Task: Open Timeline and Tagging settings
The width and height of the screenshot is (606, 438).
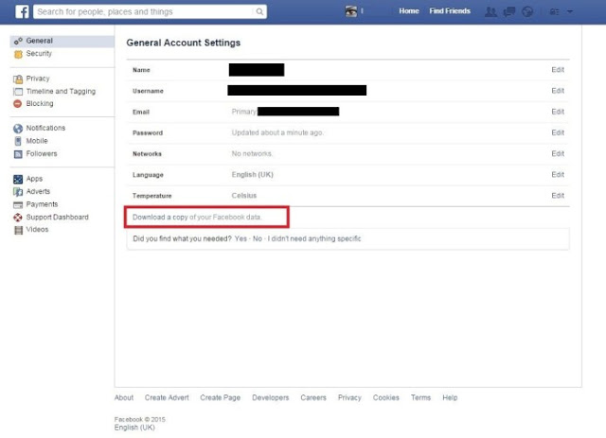Action: pyautogui.click(x=61, y=91)
